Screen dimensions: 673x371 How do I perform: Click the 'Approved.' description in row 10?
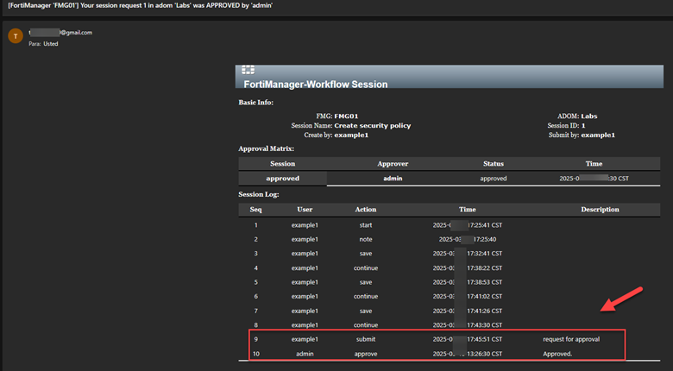point(557,354)
